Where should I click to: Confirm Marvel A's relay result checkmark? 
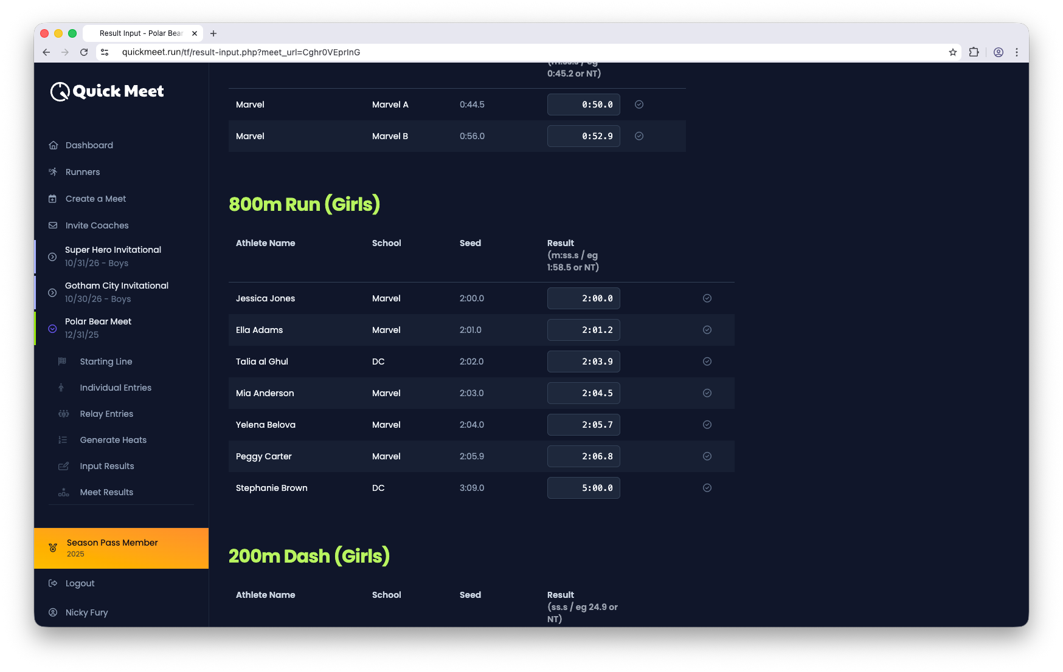[x=639, y=105]
